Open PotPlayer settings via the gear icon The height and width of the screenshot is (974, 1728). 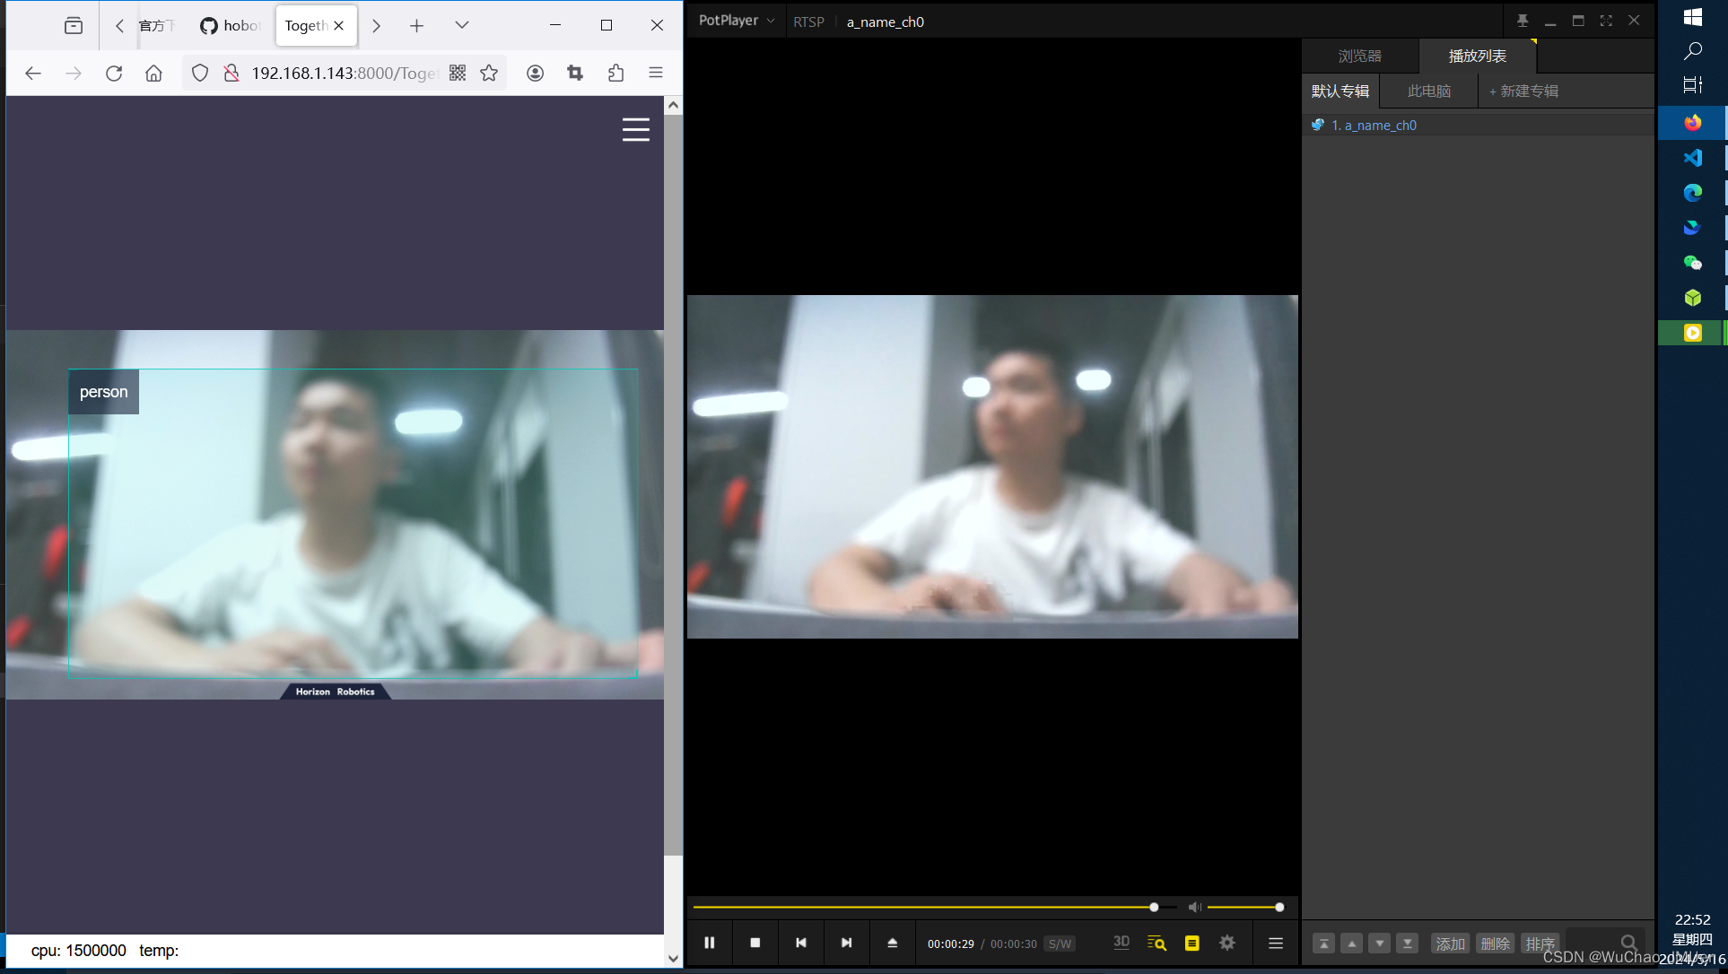pyautogui.click(x=1226, y=943)
